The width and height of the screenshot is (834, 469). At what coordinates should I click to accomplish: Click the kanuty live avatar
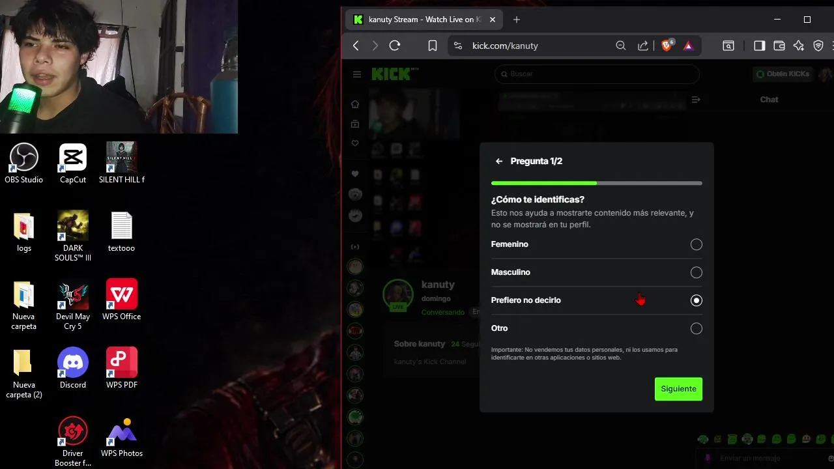click(398, 295)
